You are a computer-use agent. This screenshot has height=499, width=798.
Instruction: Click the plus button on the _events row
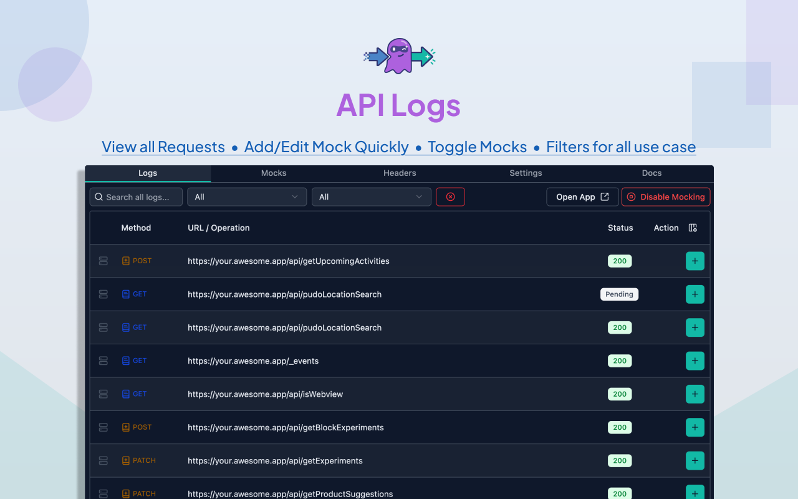click(x=695, y=361)
